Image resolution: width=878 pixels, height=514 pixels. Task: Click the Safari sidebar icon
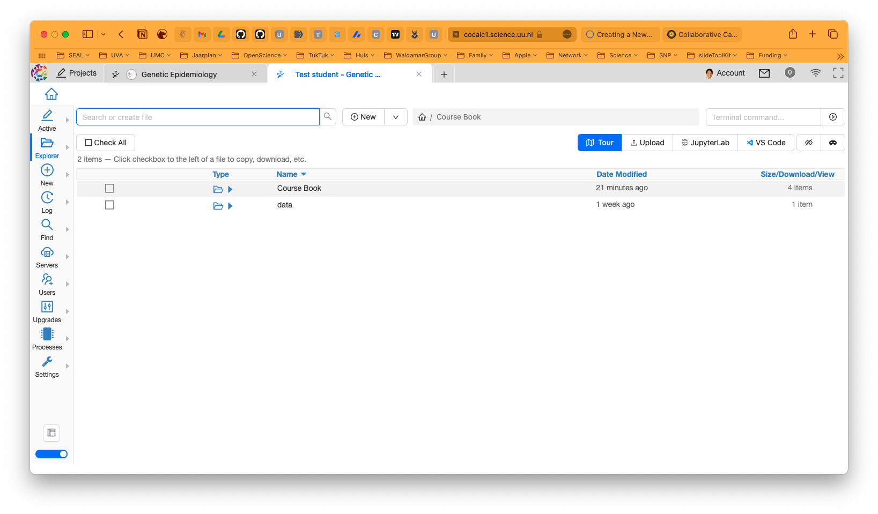click(x=88, y=34)
